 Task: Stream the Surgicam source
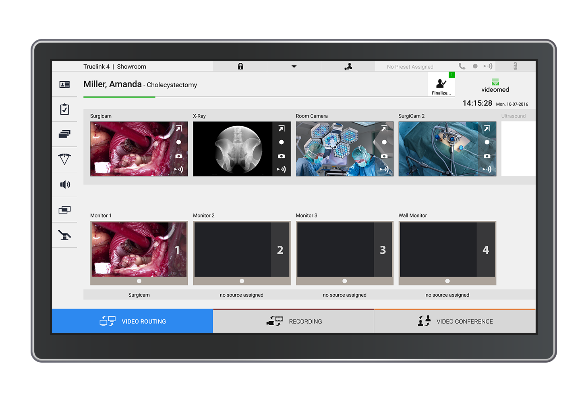pos(179,169)
